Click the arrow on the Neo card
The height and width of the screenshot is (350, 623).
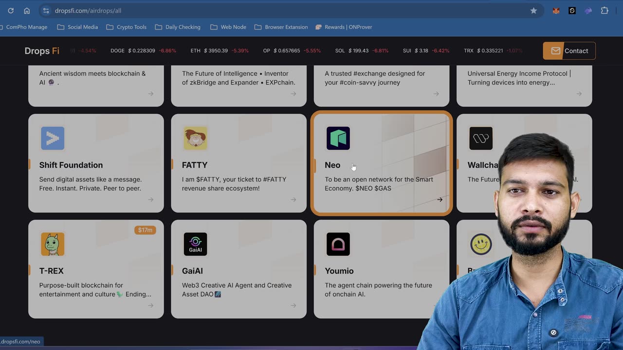click(x=440, y=199)
